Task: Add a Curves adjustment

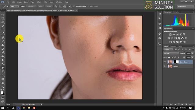Action: [177, 35]
